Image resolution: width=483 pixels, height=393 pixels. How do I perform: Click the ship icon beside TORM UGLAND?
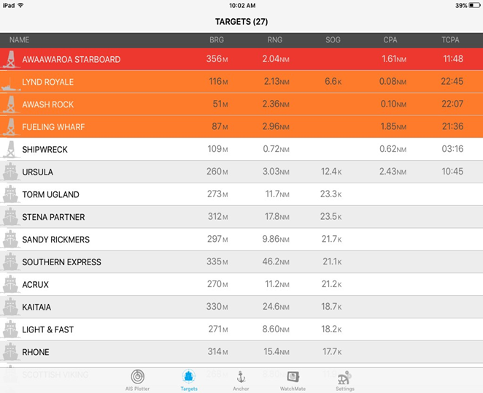(10, 194)
